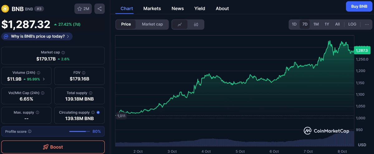Click the $179.17B market cap value
Viewport: 374px width, 154px height.
click(x=46, y=59)
